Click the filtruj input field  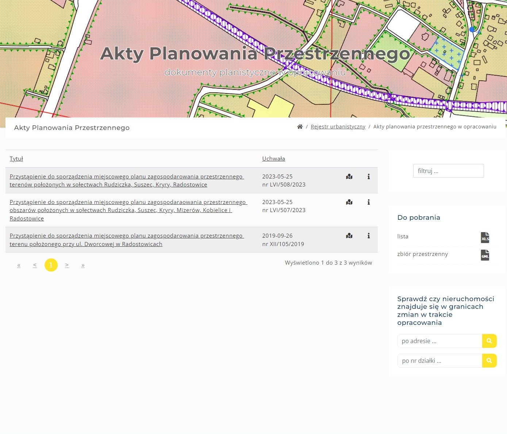click(x=448, y=171)
